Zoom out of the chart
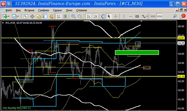Viewport: 187px width, 111px height. point(80,16)
